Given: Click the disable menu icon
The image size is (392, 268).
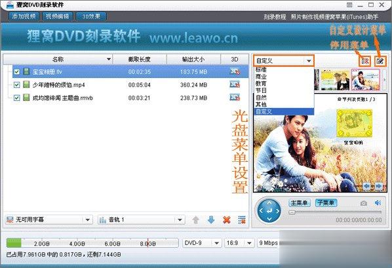Looking at the screenshot, I should tap(365, 61).
